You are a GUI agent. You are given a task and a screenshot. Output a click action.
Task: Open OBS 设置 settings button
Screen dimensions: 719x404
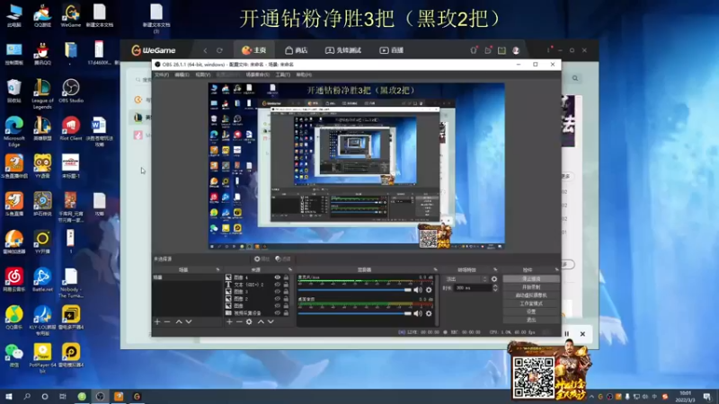click(x=531, y=312)
